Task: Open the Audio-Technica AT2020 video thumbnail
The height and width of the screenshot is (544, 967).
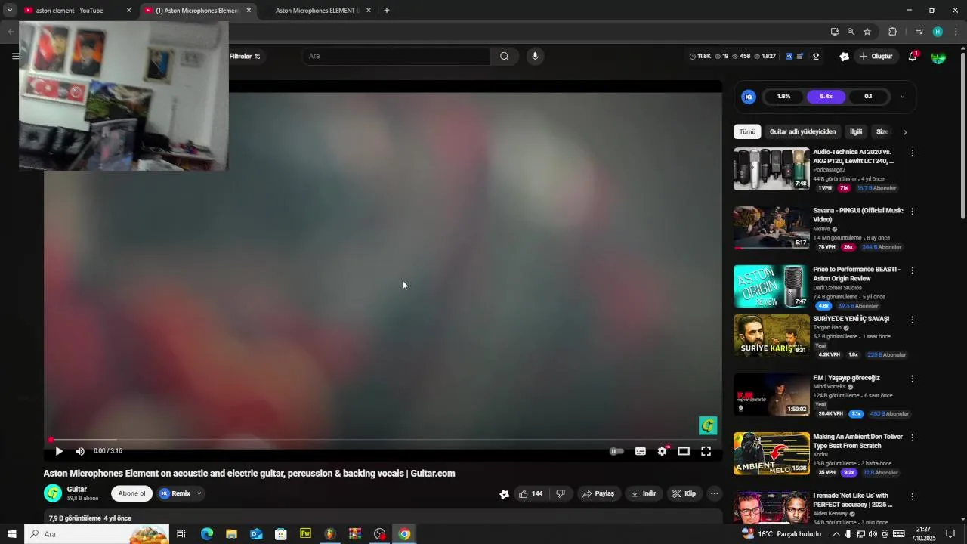Action: [771, 168]
